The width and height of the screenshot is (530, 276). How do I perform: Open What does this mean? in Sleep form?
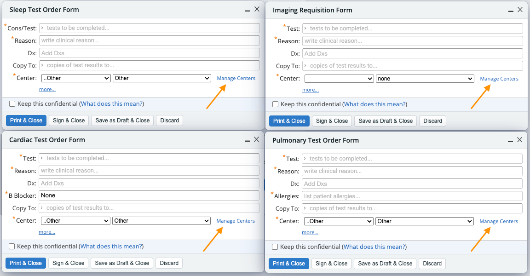coord(111,103)
